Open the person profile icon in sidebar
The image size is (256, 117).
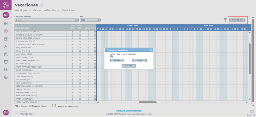click(x=6, y=31)
